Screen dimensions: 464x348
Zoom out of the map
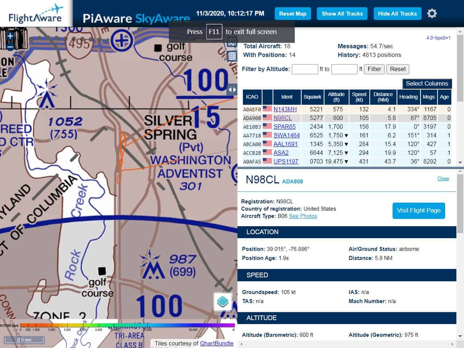tap(10, 46)
